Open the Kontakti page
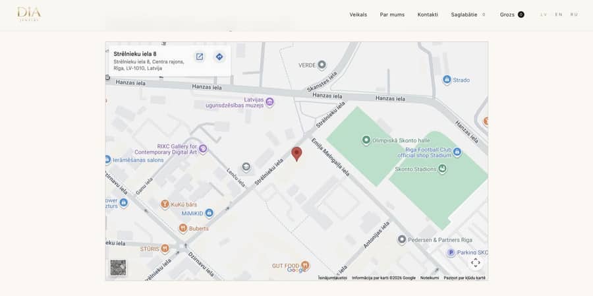This screenshot has height=296, width=593. [428, 15]
